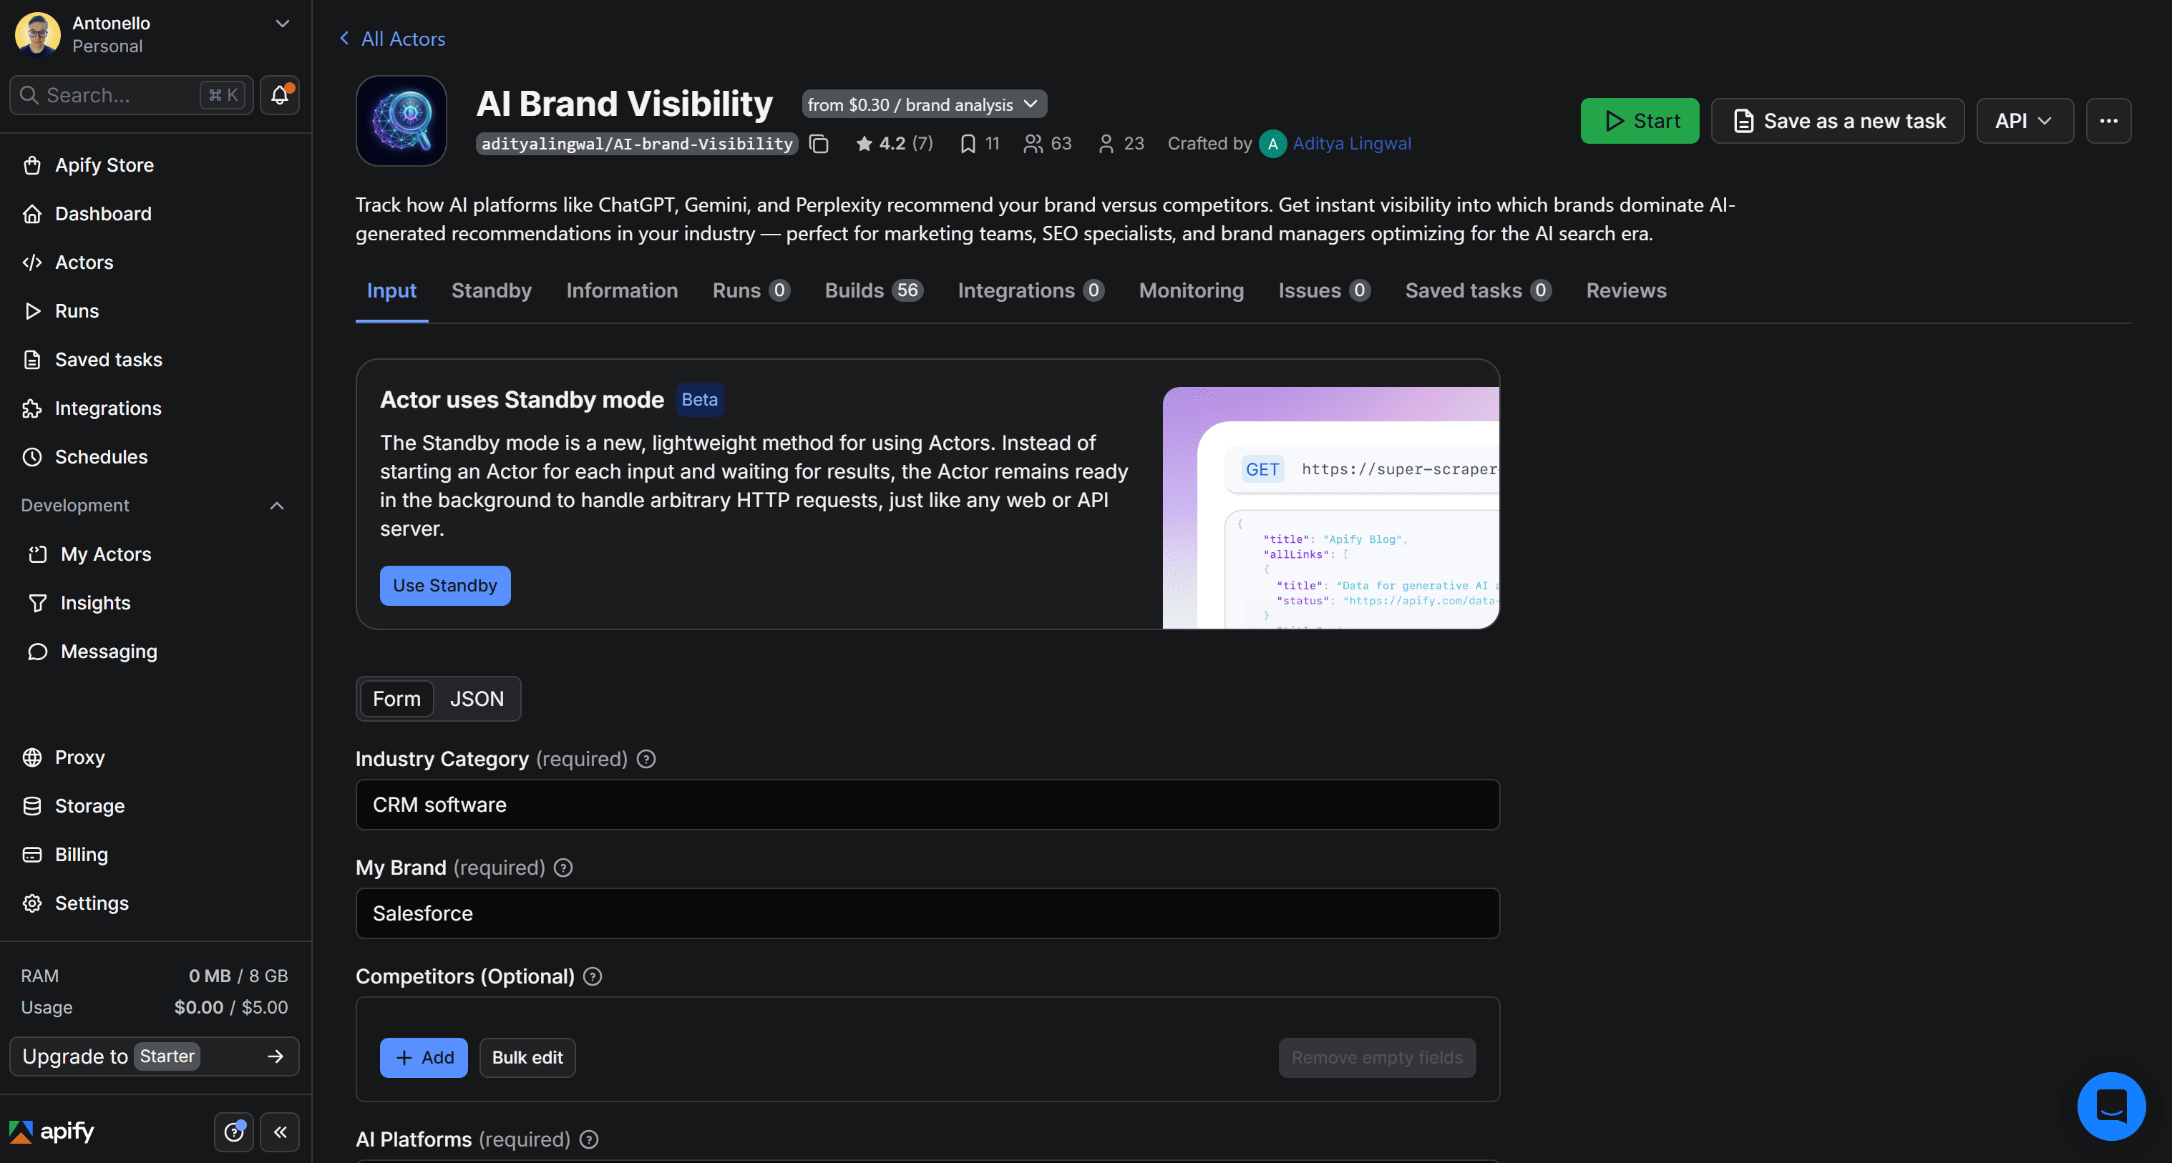Open the pricing dropdown showing $0.30 per brand analysis
Viewport: 2172px width, 1163px height.
[923, 104]
